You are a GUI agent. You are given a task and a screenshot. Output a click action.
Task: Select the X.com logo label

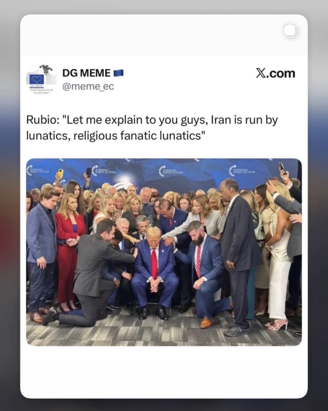click(275, 73)
